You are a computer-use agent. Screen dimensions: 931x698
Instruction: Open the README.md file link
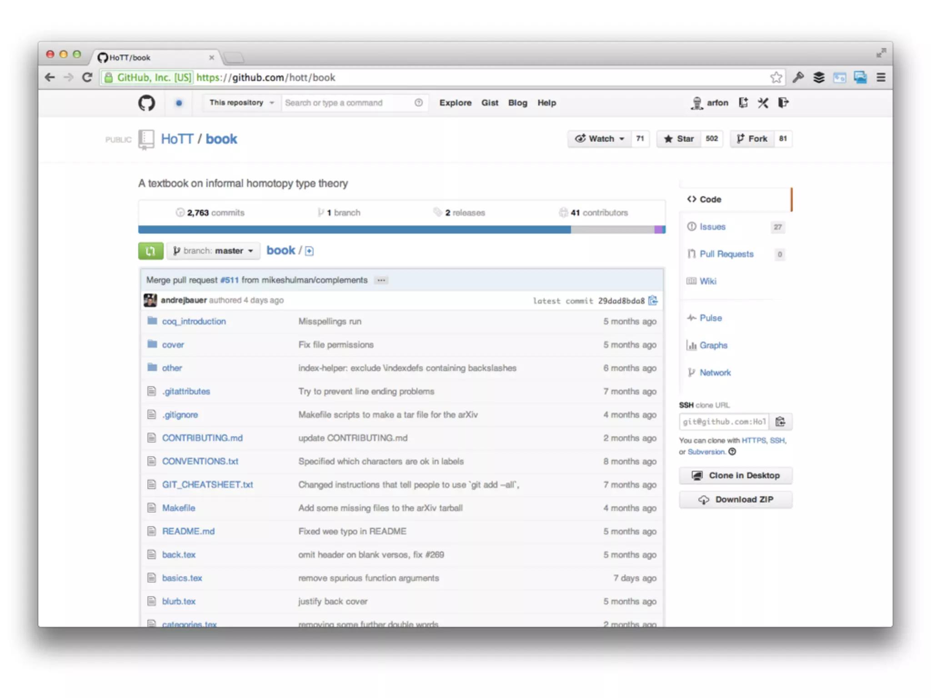coord(188,531)
